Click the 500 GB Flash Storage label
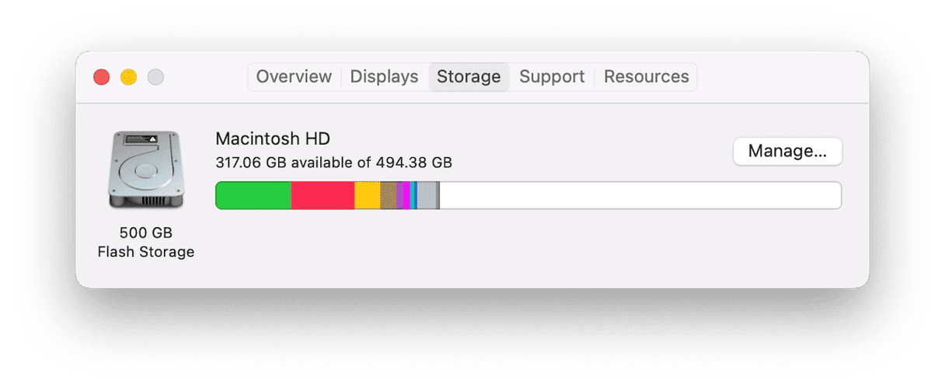 [x=145, y=243]
